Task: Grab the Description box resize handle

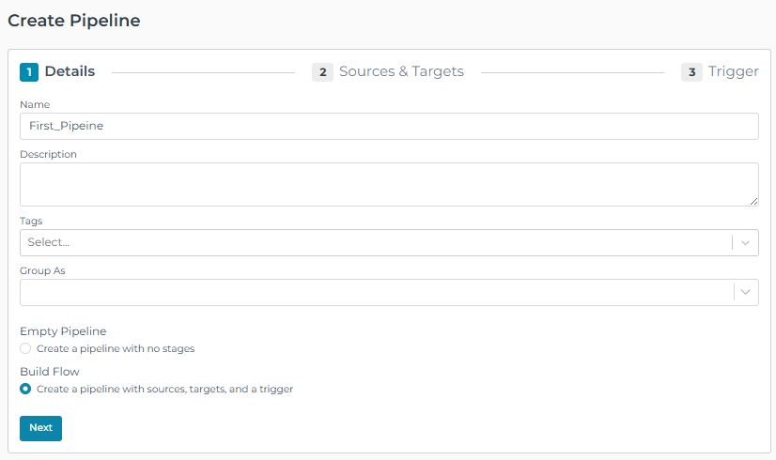Action: coord(753,201)
